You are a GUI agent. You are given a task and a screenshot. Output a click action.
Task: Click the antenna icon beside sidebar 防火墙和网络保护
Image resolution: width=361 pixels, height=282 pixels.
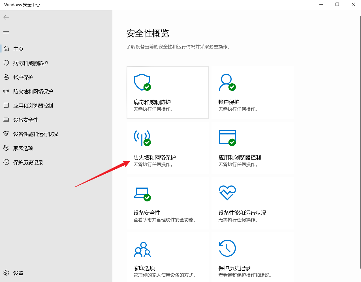(6, 91)
